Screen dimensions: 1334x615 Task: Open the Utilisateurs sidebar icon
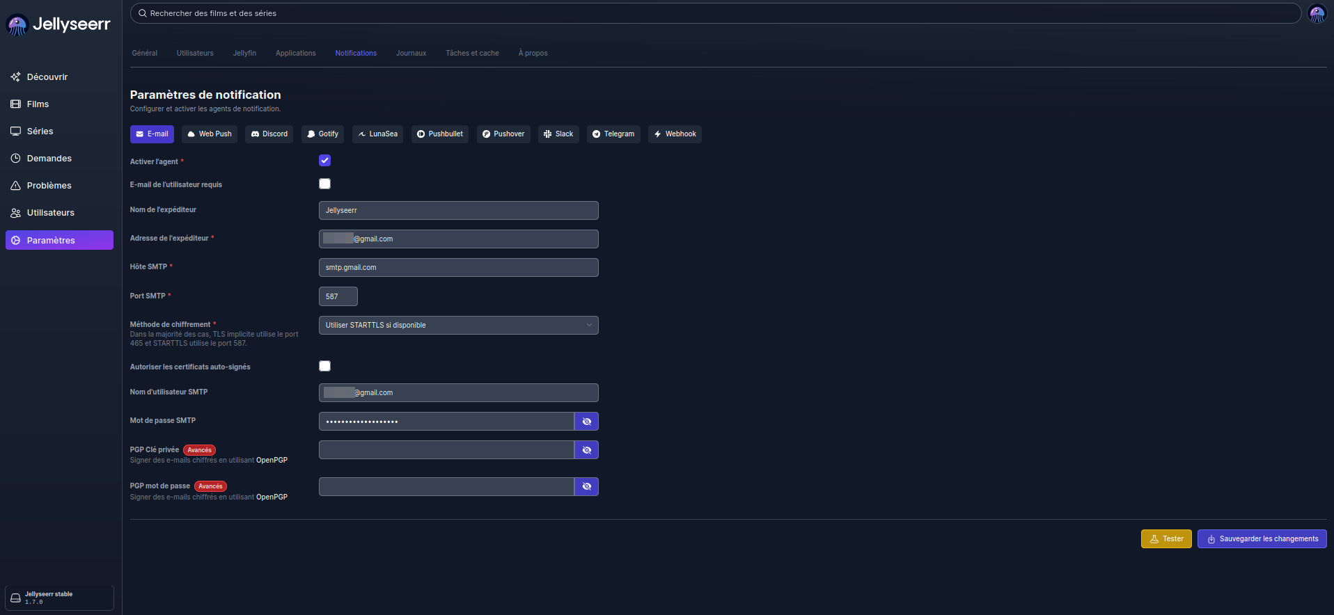point(15,213)
